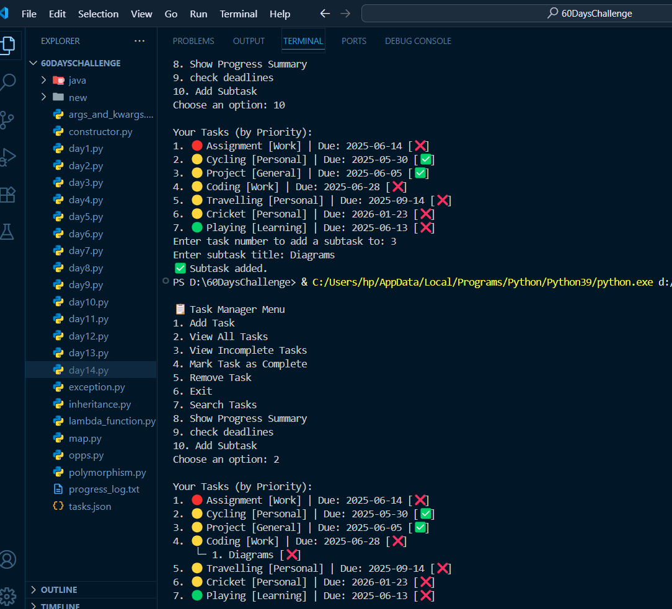Click the JSON braces icon for tasks.json
The height and width of the screenshot is (609, 672).
click(58, 506)
